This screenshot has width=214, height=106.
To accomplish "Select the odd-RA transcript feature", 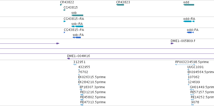I will pyautogui.click(x=189, y=21).
